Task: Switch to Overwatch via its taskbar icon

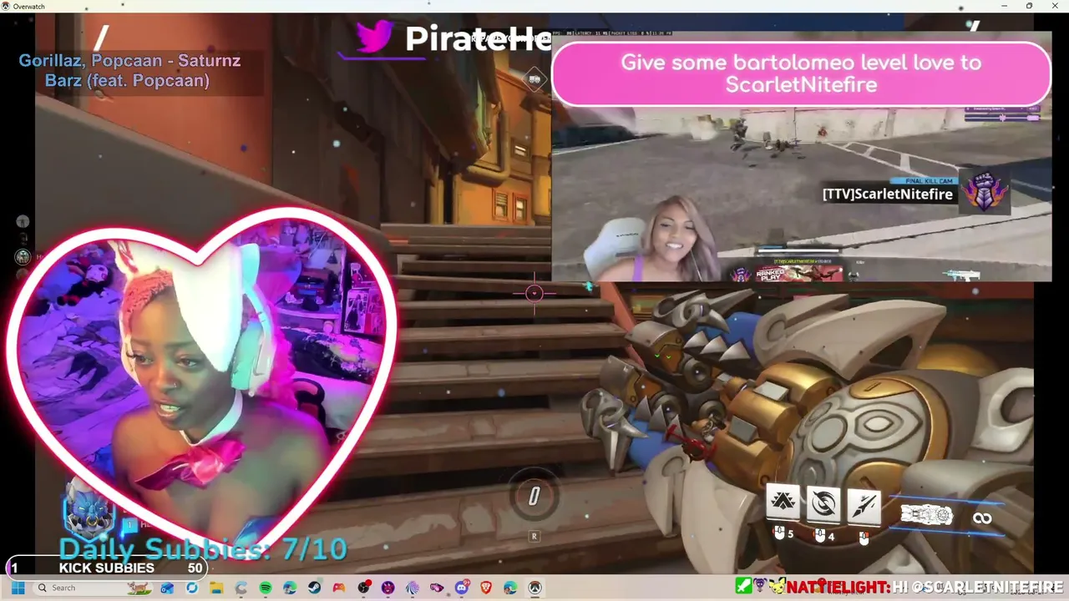Action: pos(535,588)
